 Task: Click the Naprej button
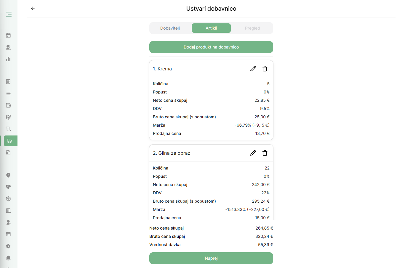pos(211,258)
